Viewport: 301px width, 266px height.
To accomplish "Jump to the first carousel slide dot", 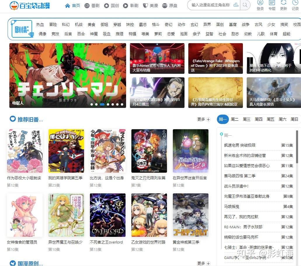I will coord(92,104).
